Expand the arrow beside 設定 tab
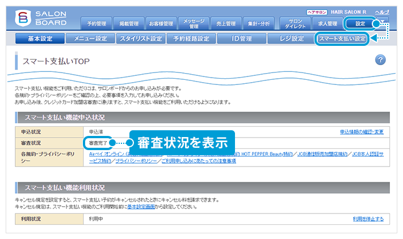 click(383, 24)
